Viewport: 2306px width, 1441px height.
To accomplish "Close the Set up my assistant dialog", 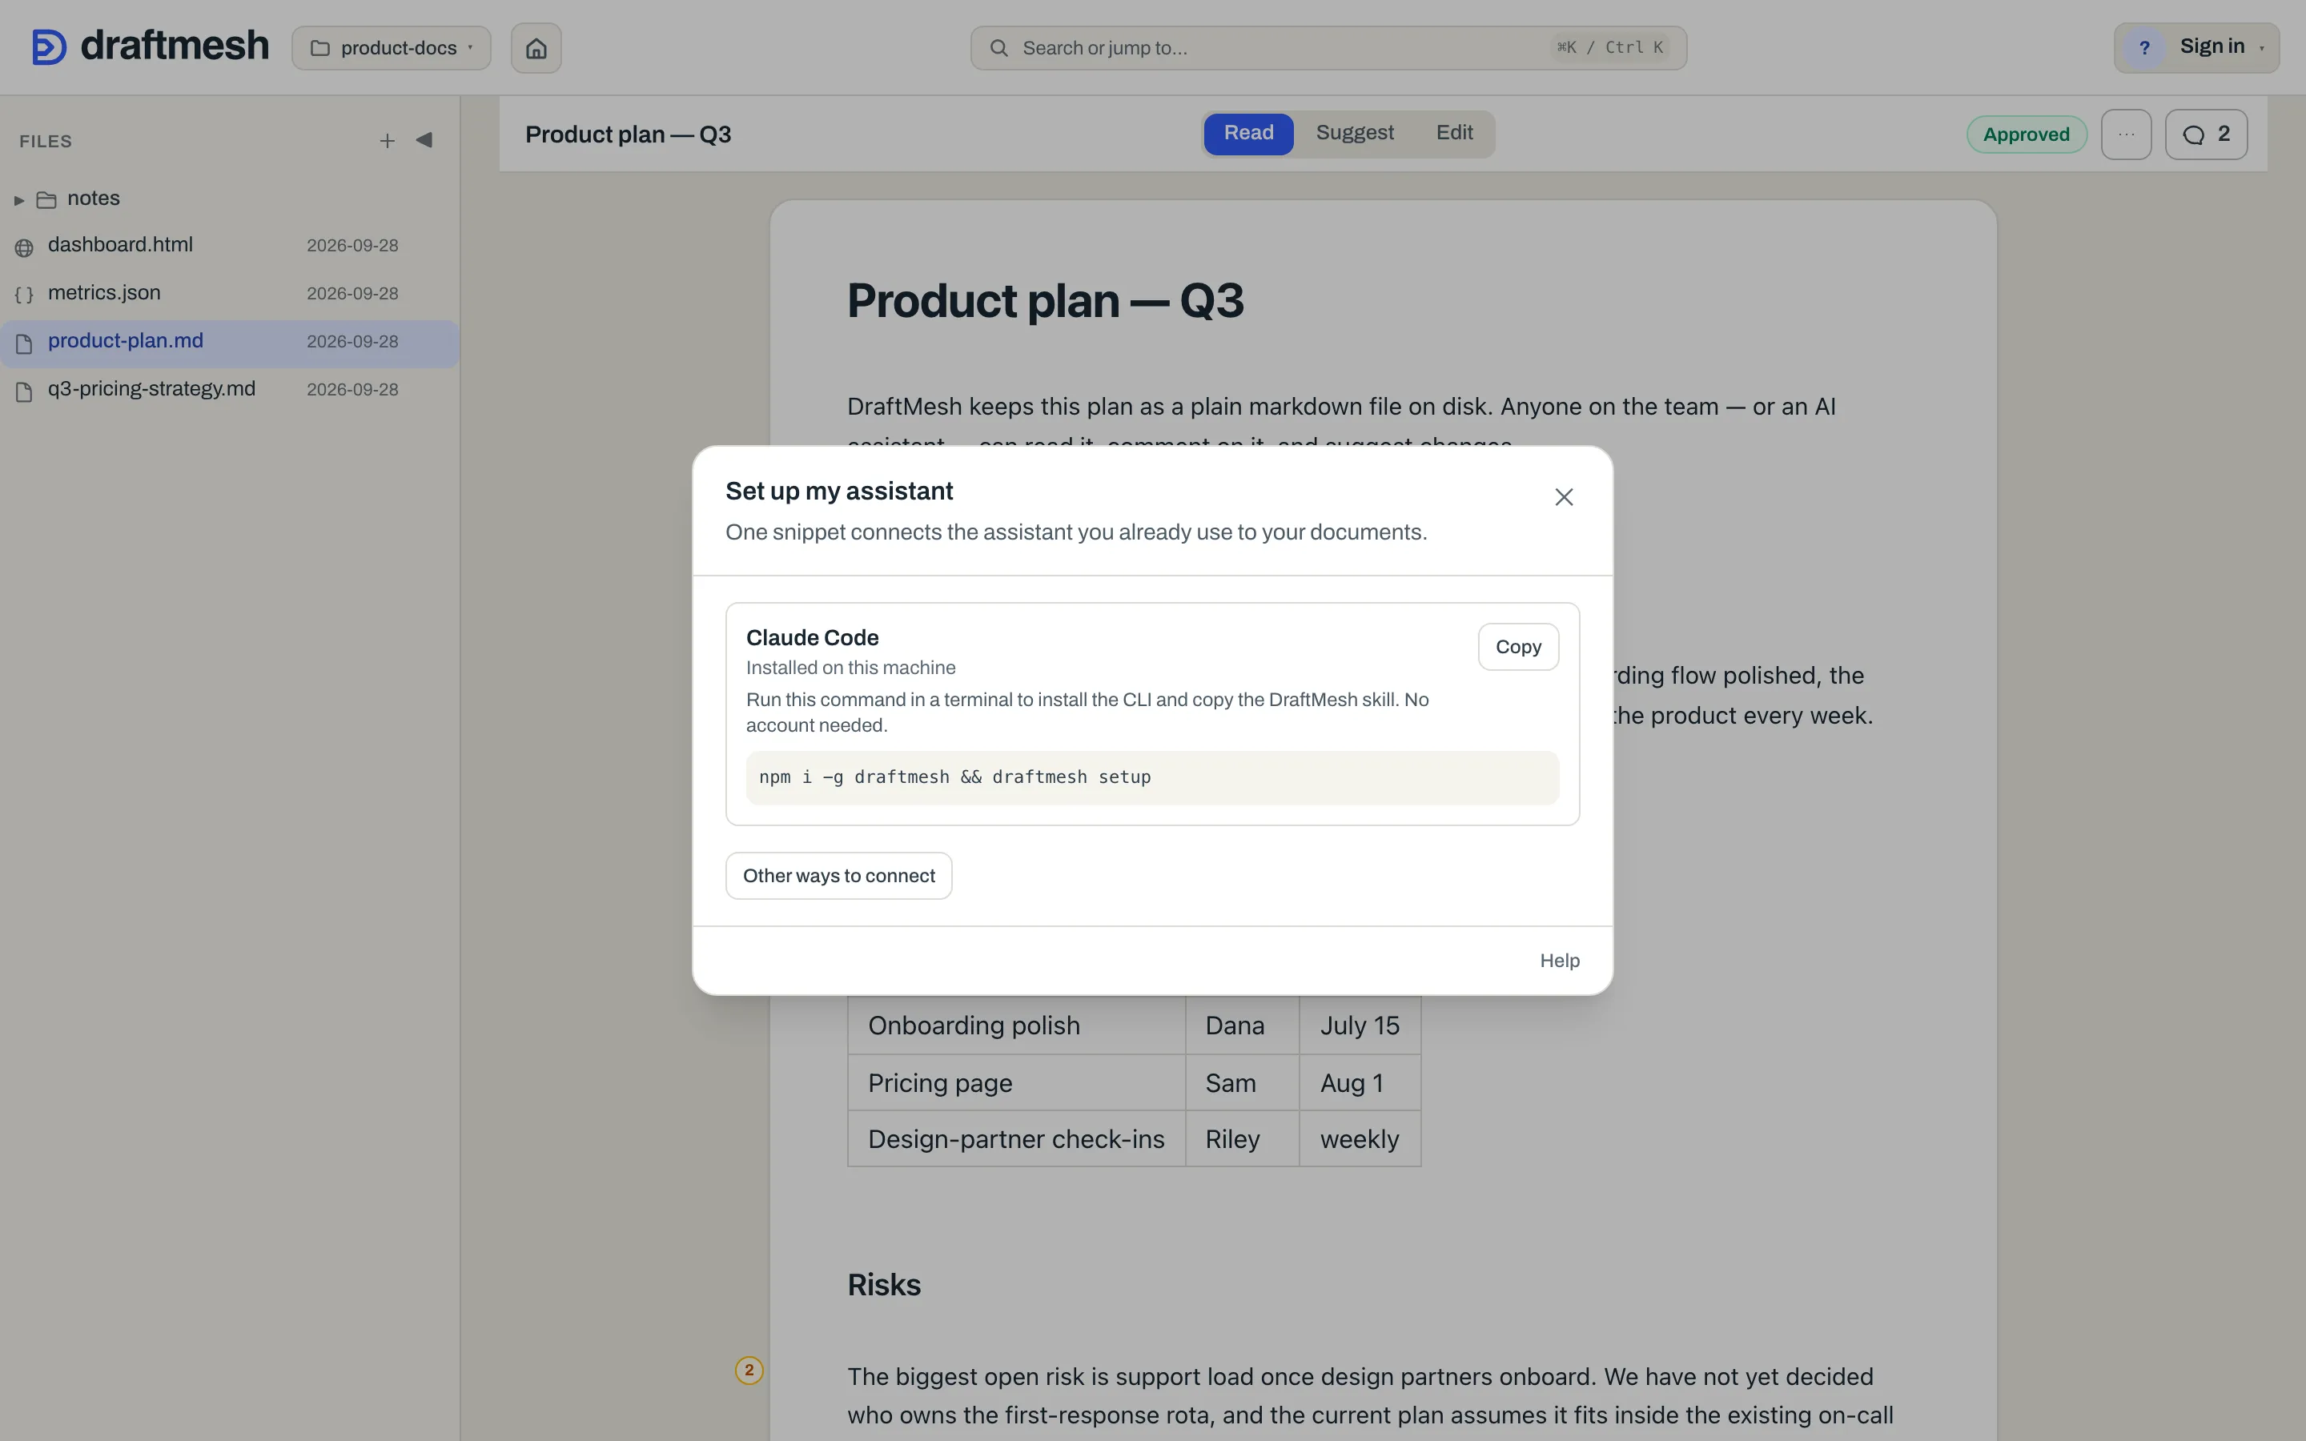I will (1564, 496).
